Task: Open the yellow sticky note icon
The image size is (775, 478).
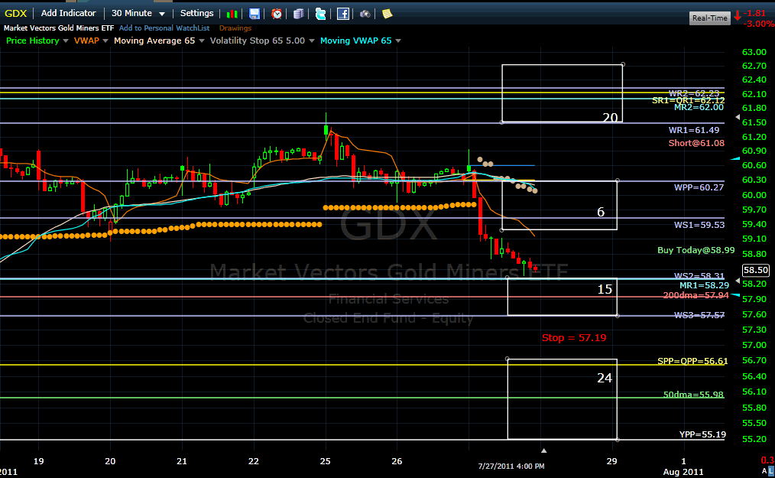Action: click(x=387, y=14)
